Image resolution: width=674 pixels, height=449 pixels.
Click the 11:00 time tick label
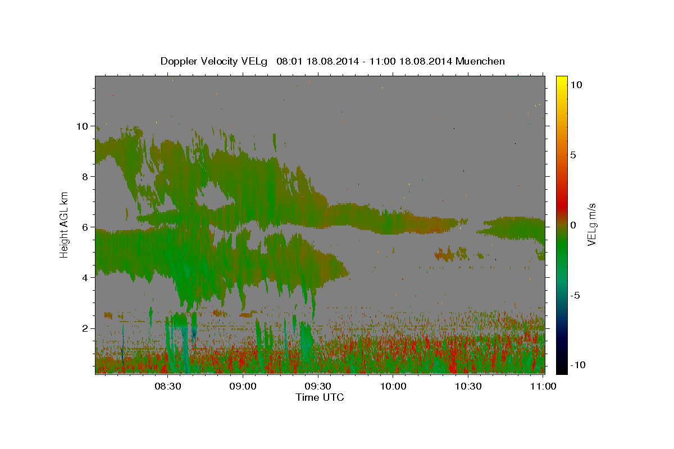543,386
